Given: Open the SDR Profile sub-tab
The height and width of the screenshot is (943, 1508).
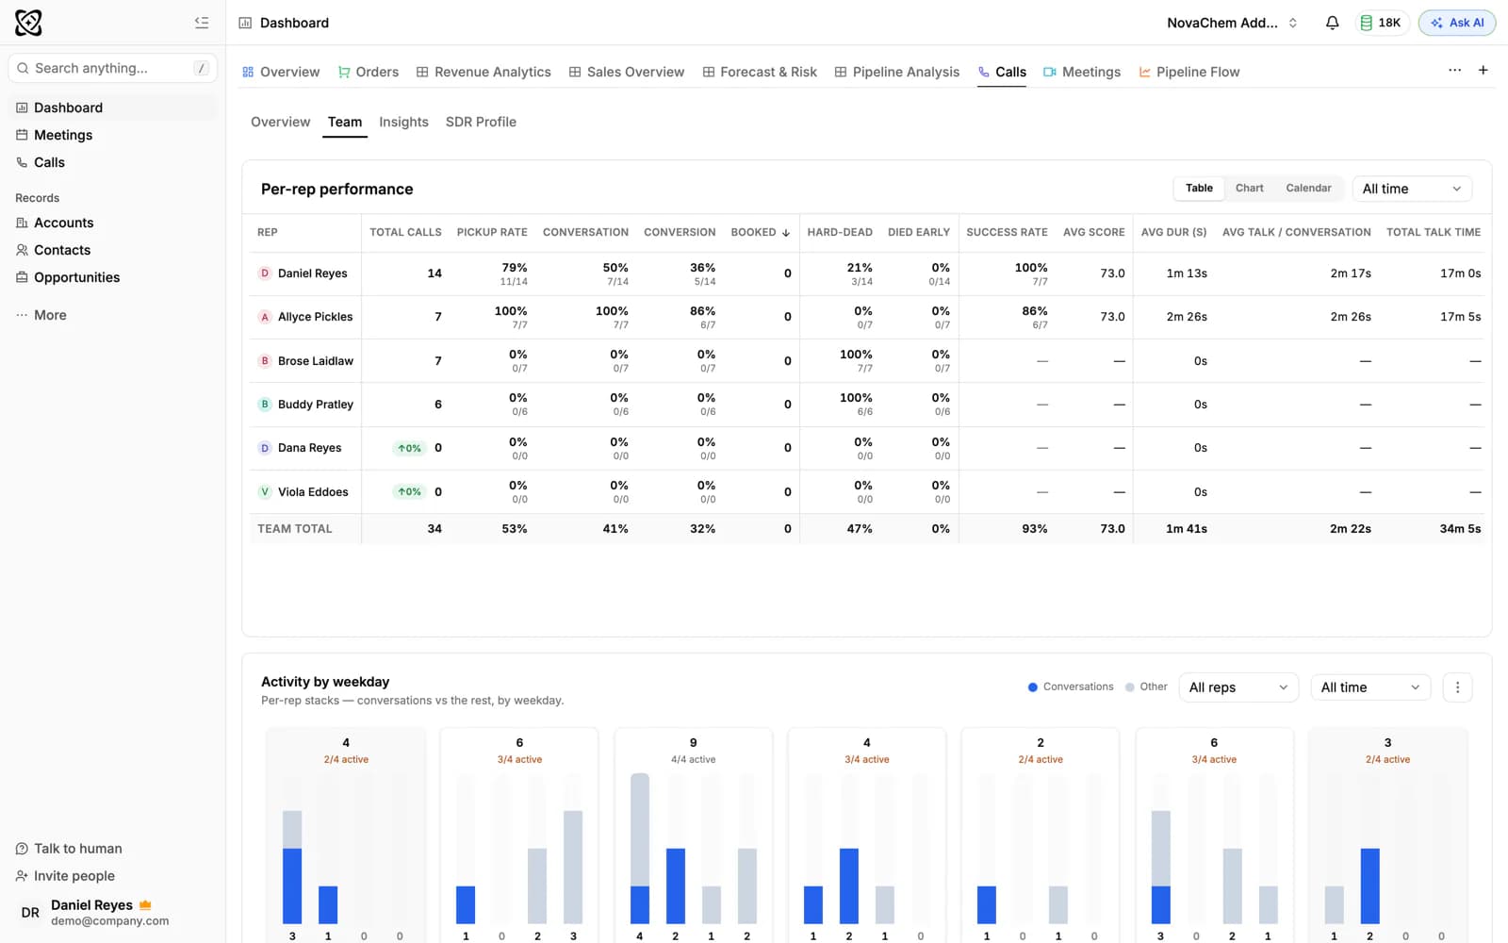Looking at the screenshot, I should click(481, 123).
